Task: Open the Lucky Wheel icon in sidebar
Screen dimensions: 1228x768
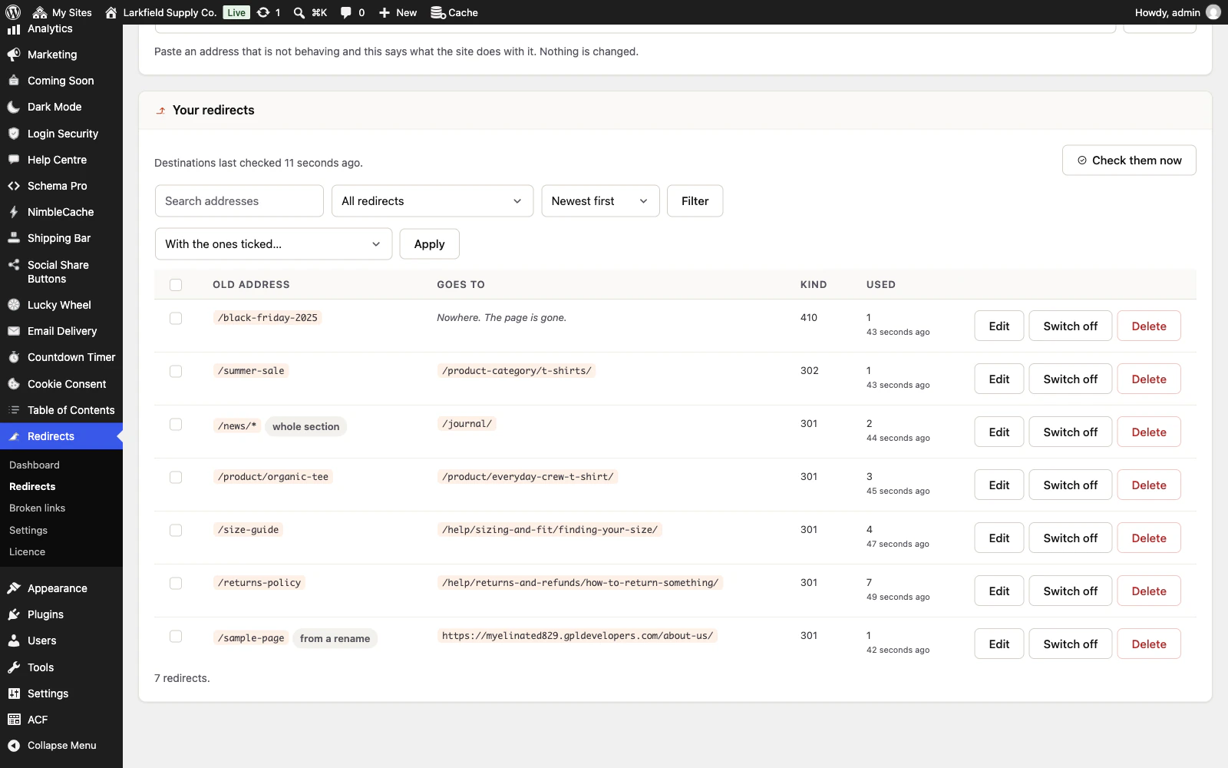Action: click(x=14, y=305)
